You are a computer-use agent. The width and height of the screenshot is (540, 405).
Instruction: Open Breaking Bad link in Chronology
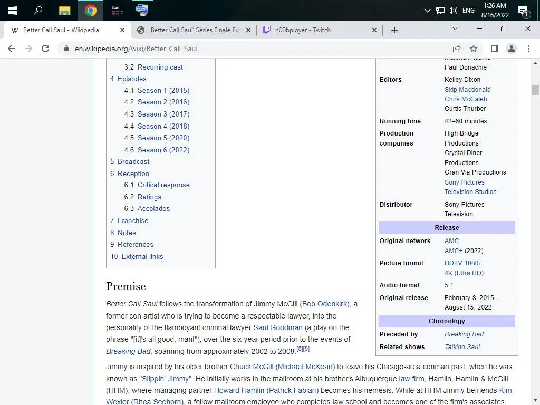pyautogui.click(x=464, y=334)
